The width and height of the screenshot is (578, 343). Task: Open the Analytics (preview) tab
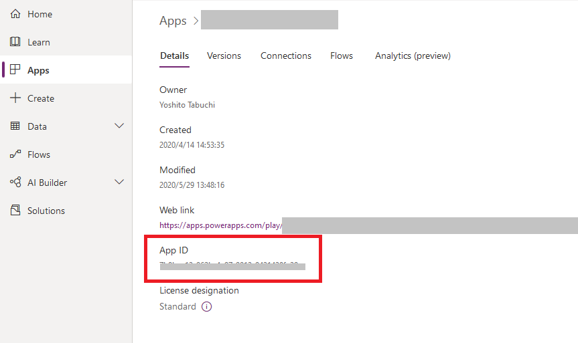[413, 56]
